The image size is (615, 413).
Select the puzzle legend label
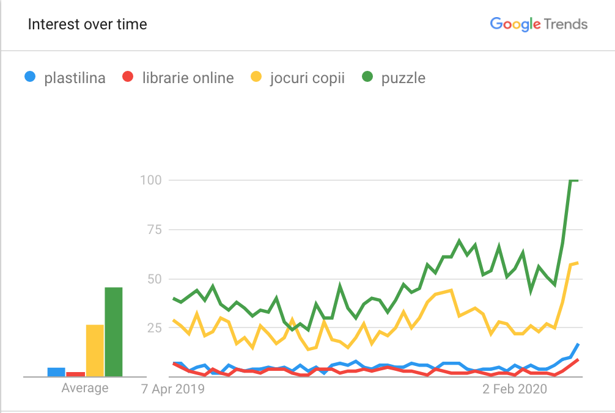point(403,78)
